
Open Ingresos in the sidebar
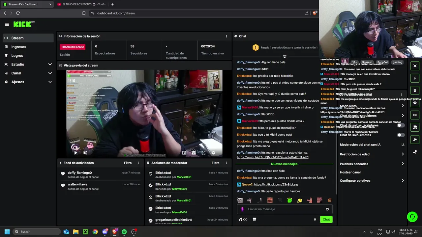point(28,47)
